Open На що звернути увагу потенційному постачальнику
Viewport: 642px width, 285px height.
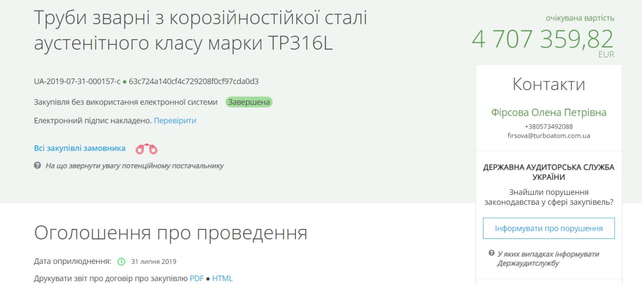coord(134,166)
